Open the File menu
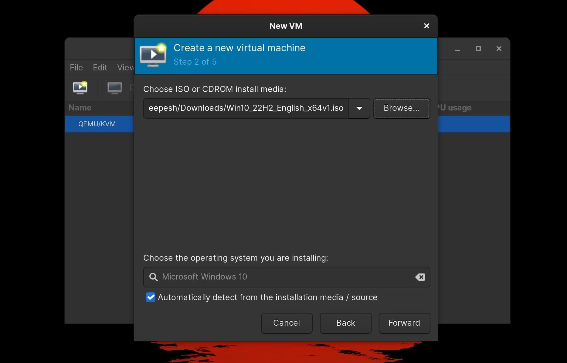The height and width of the screenshot is (363, 567). (x=76, y=67)
